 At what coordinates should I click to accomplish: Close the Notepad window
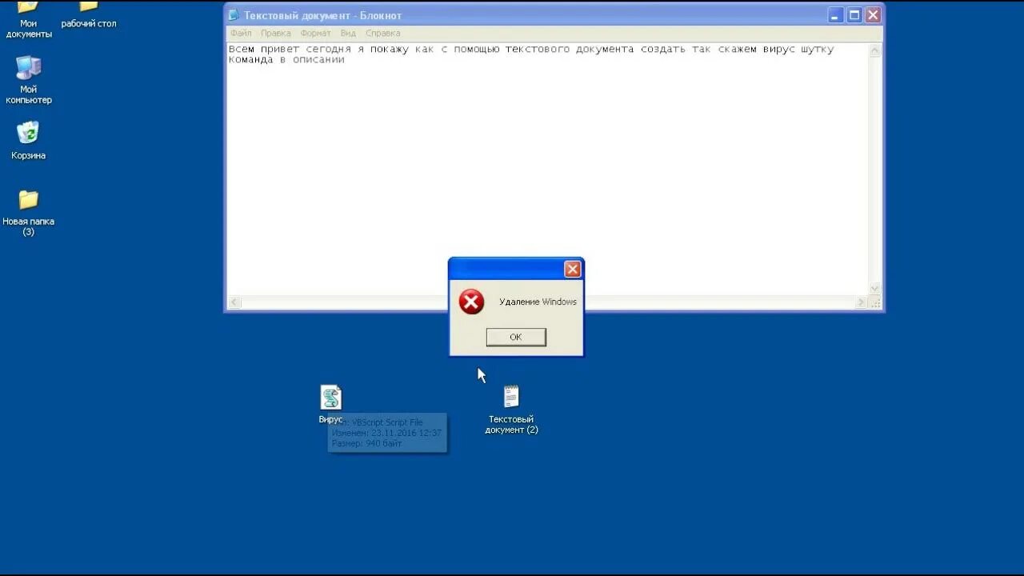873,15
